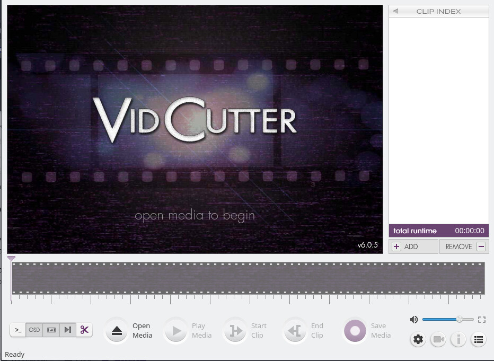Toggle the thumbnails filmstrip button

click(51, 330)
